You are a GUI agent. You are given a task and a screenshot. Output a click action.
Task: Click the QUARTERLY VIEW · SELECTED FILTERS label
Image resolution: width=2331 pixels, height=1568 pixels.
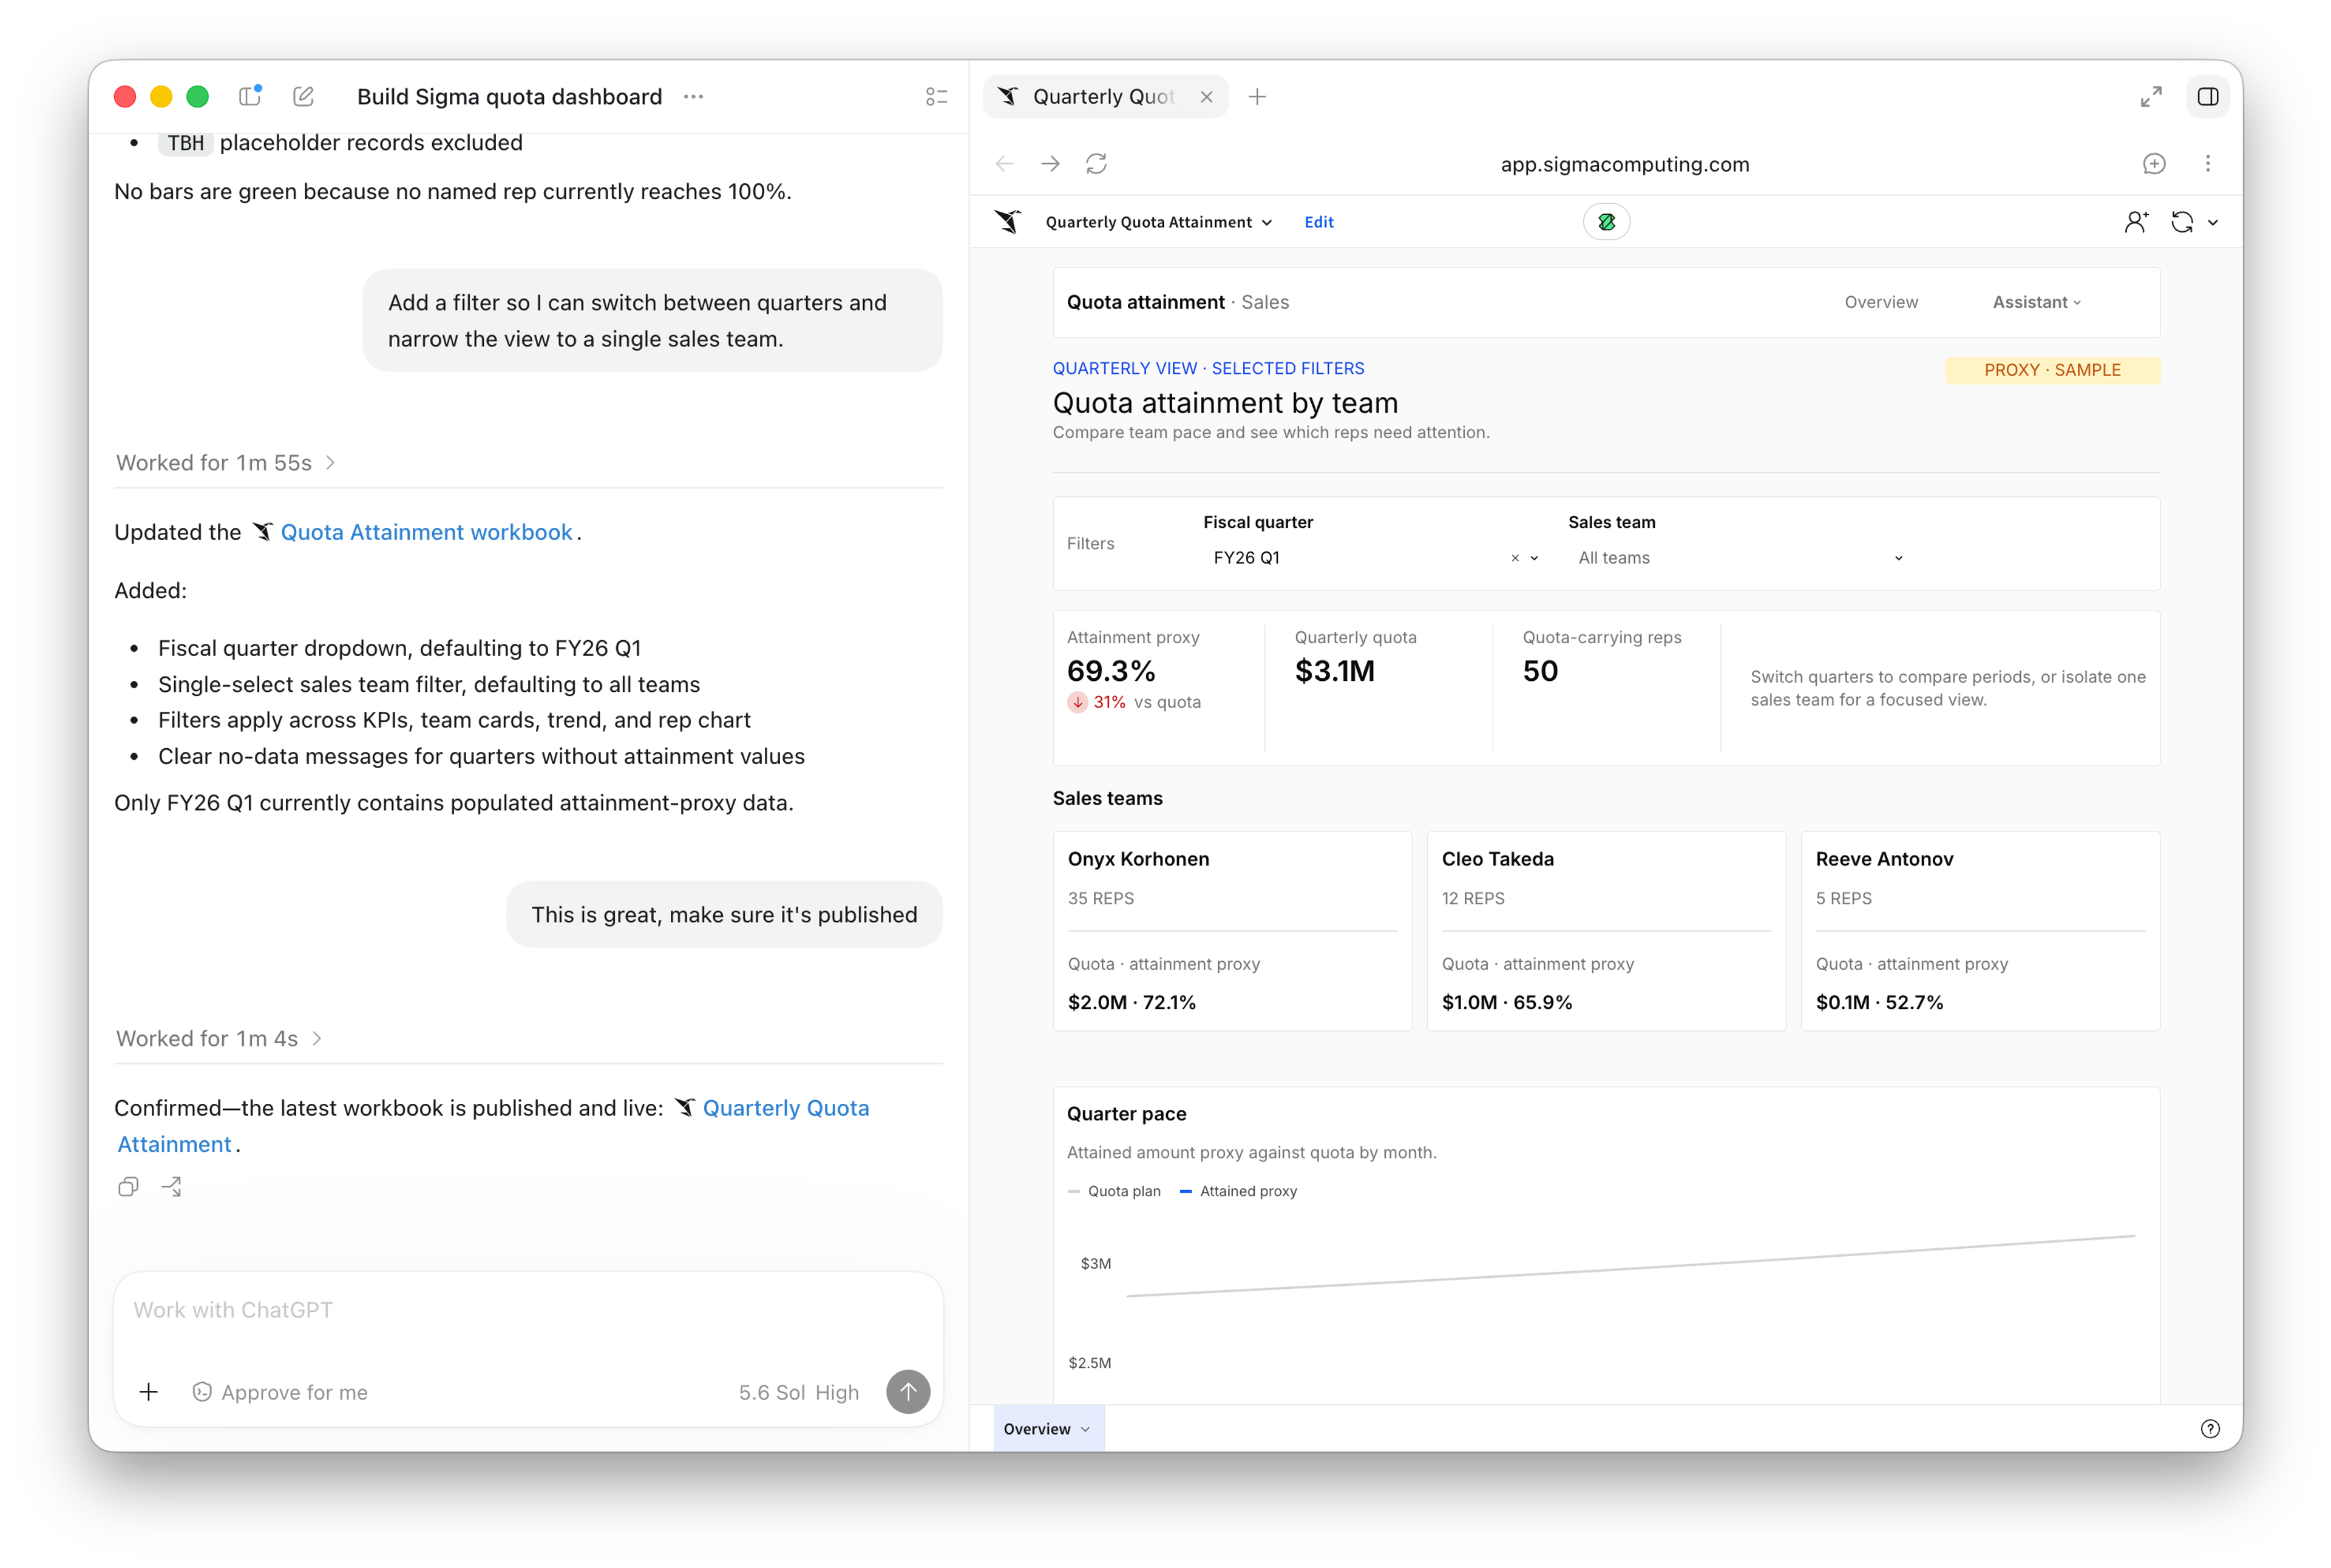click(x=1209, y=368)
